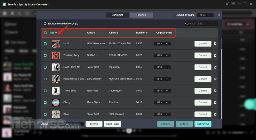
Task: Open the hamburger menu in title bar
Action: pyautogui.click(x=233, y=4)
